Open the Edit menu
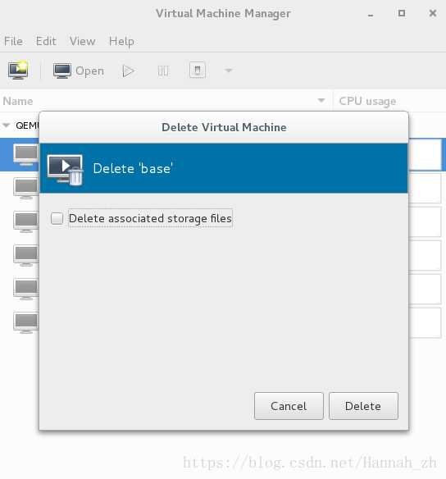The height and width of the screenshot is (479, 446). (x=46, y=41)
